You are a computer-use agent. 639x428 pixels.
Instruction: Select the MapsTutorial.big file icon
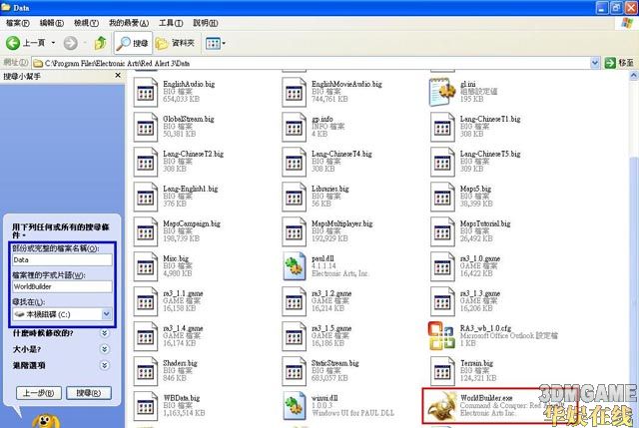click(442, 231)
